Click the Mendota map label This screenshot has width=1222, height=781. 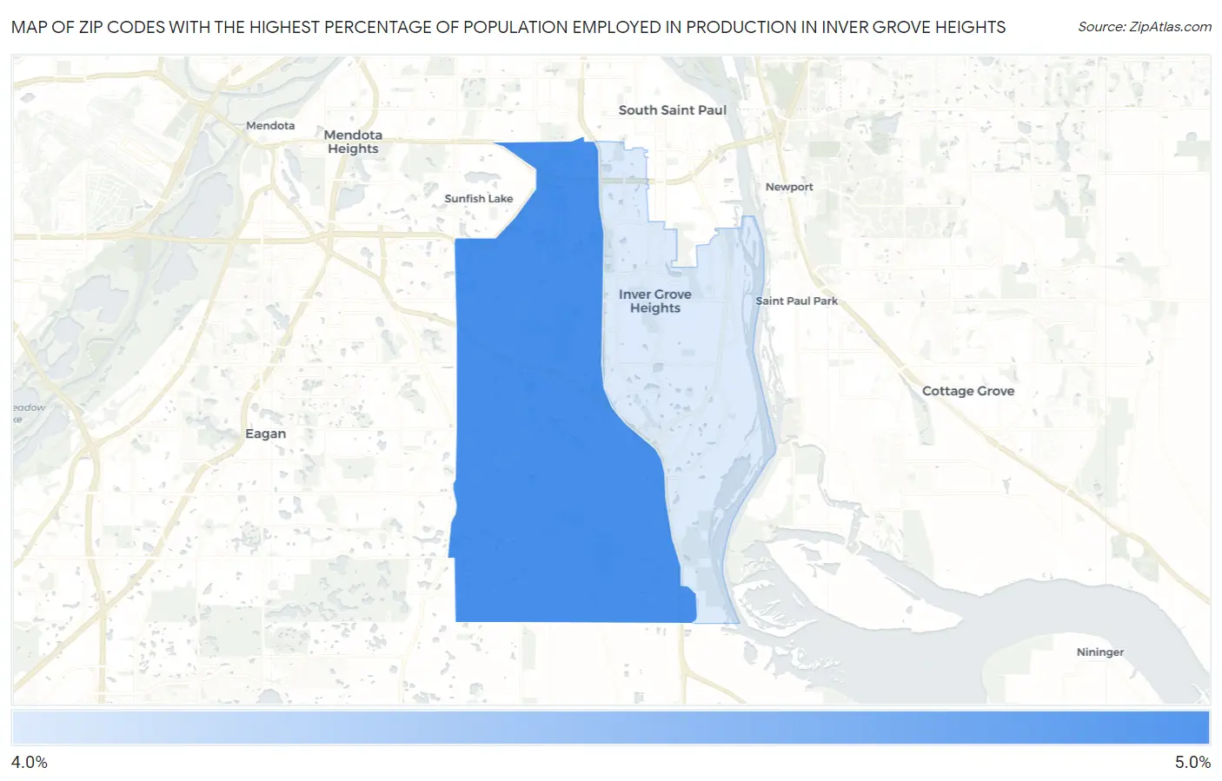click(x=270, y=126)
